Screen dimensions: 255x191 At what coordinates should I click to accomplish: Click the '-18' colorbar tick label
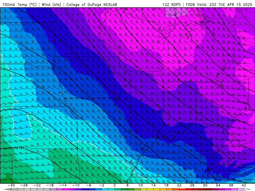click(50, 185)
